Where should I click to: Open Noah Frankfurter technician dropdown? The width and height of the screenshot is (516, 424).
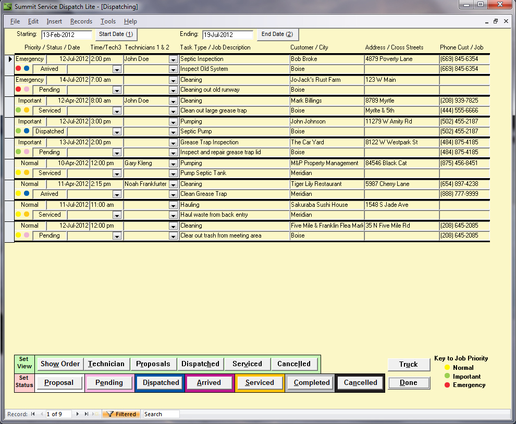(x=173, y=184)
